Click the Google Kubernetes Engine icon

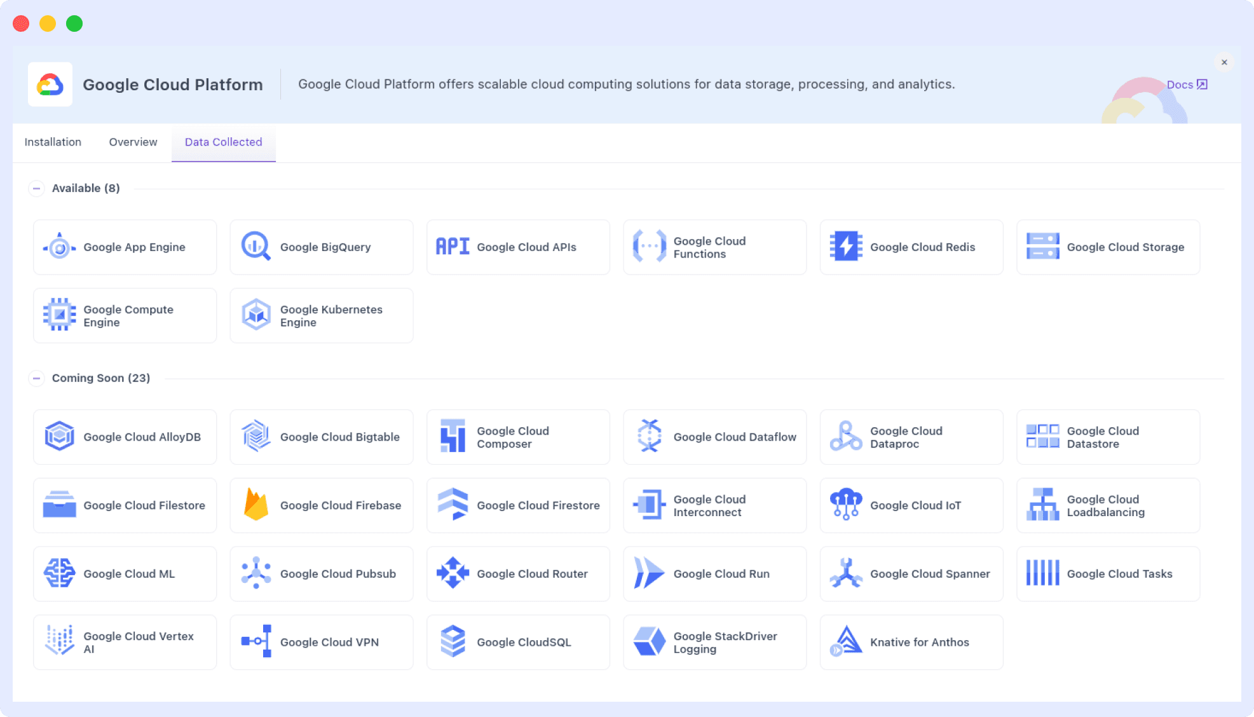point(255,315)
